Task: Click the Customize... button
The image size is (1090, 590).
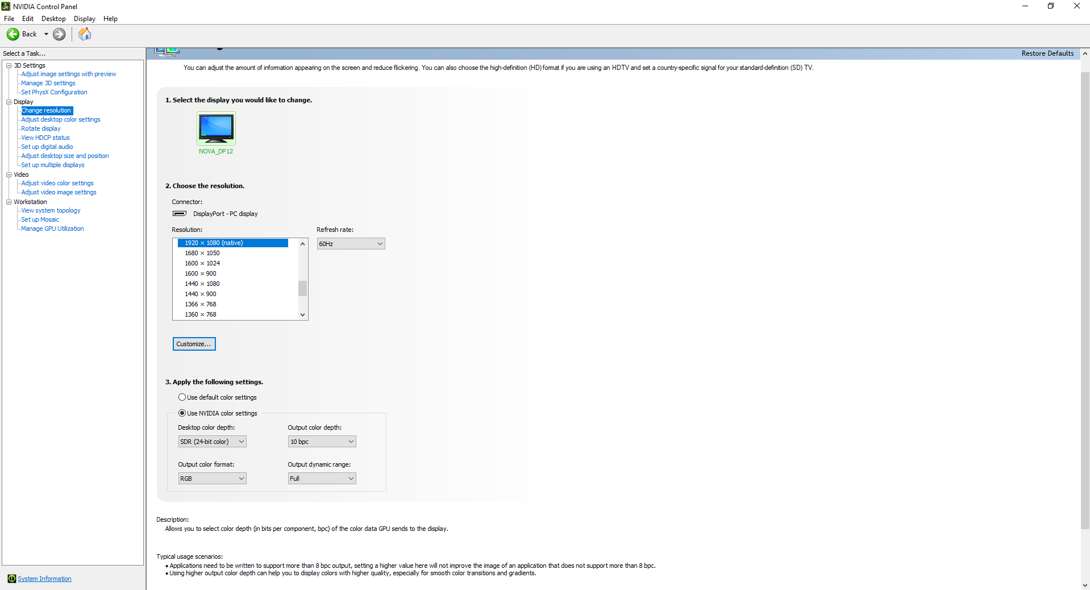Action: click(x=193, y=344)
